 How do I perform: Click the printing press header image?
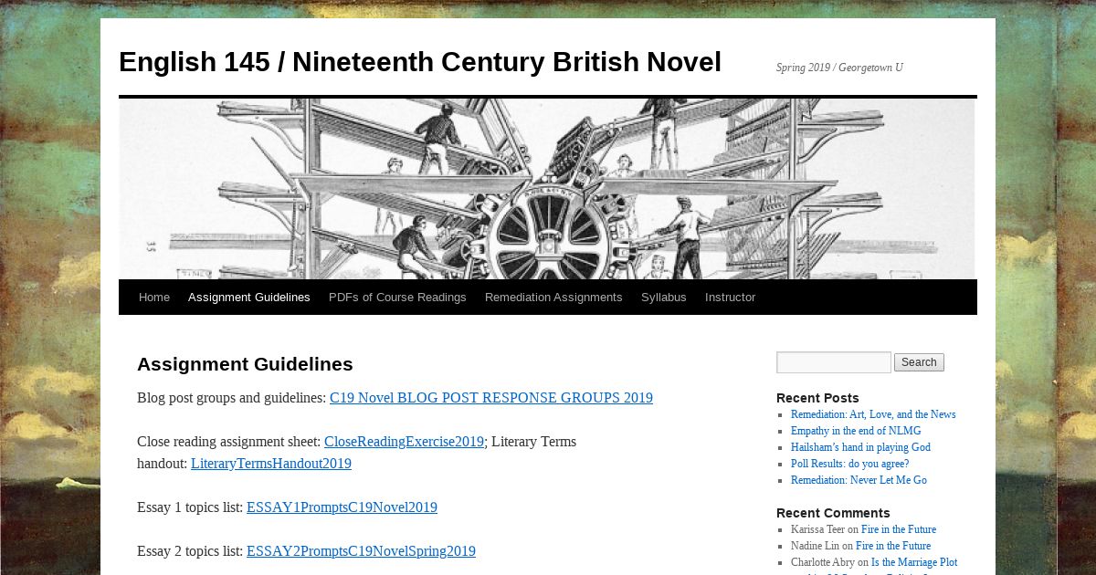[548, 189]
